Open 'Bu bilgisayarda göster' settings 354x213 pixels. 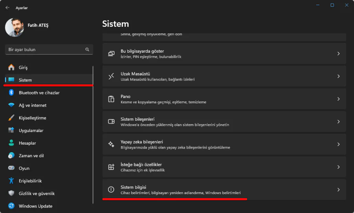(224, 53)
